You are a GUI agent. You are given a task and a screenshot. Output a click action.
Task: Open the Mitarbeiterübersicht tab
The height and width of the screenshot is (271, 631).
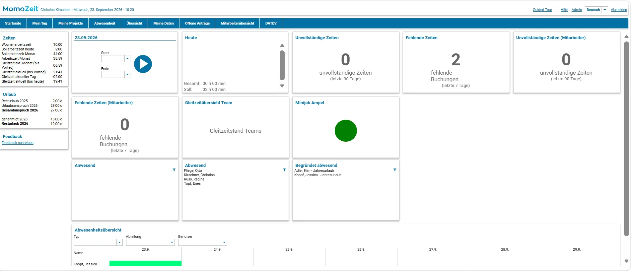[x=238, y=23]
